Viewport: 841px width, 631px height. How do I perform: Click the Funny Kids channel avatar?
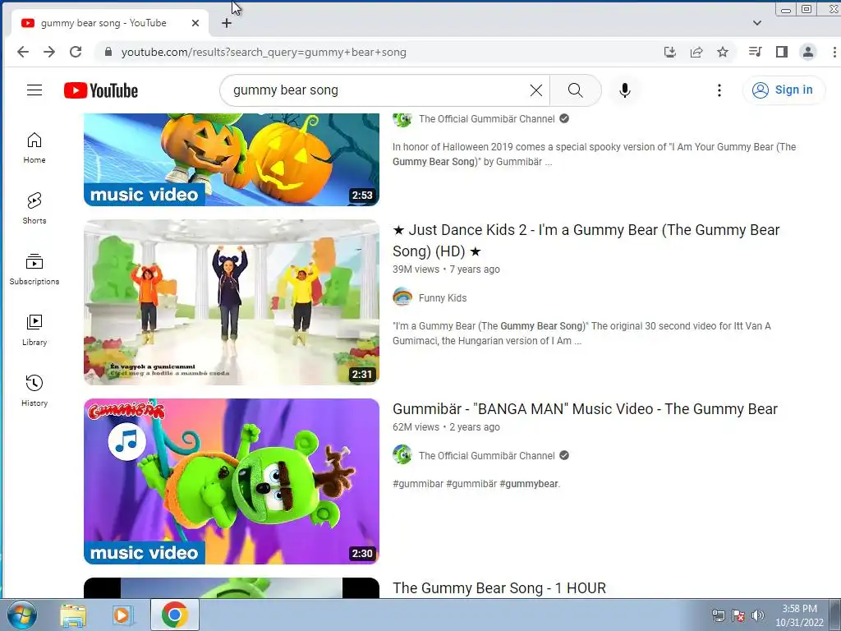pyautogui.click(x=402, y=297)
